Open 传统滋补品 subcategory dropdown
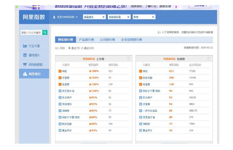This screenshot has height=150, width=233. [x=119, y=17]
